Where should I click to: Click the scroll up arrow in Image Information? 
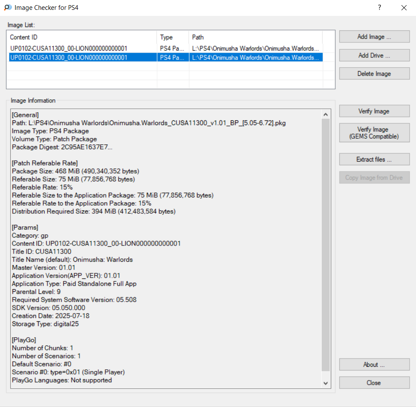point(326,114)
